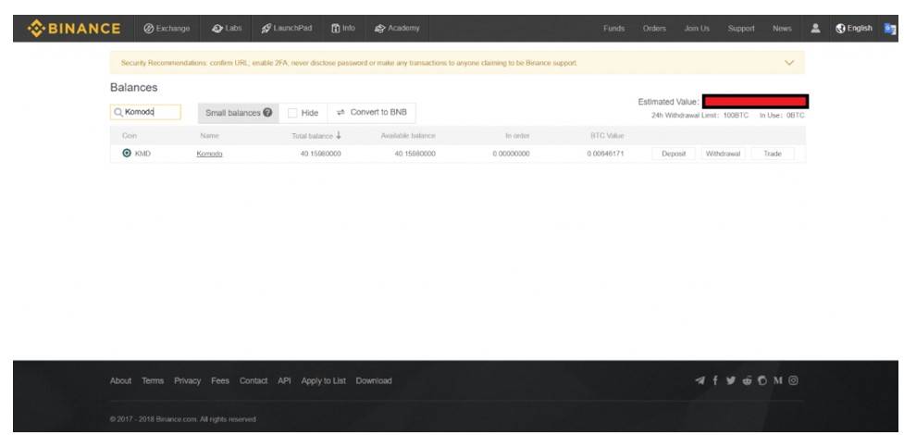Open the API footer link
Viewport: 904px width, 435px height.
(284, 380)
